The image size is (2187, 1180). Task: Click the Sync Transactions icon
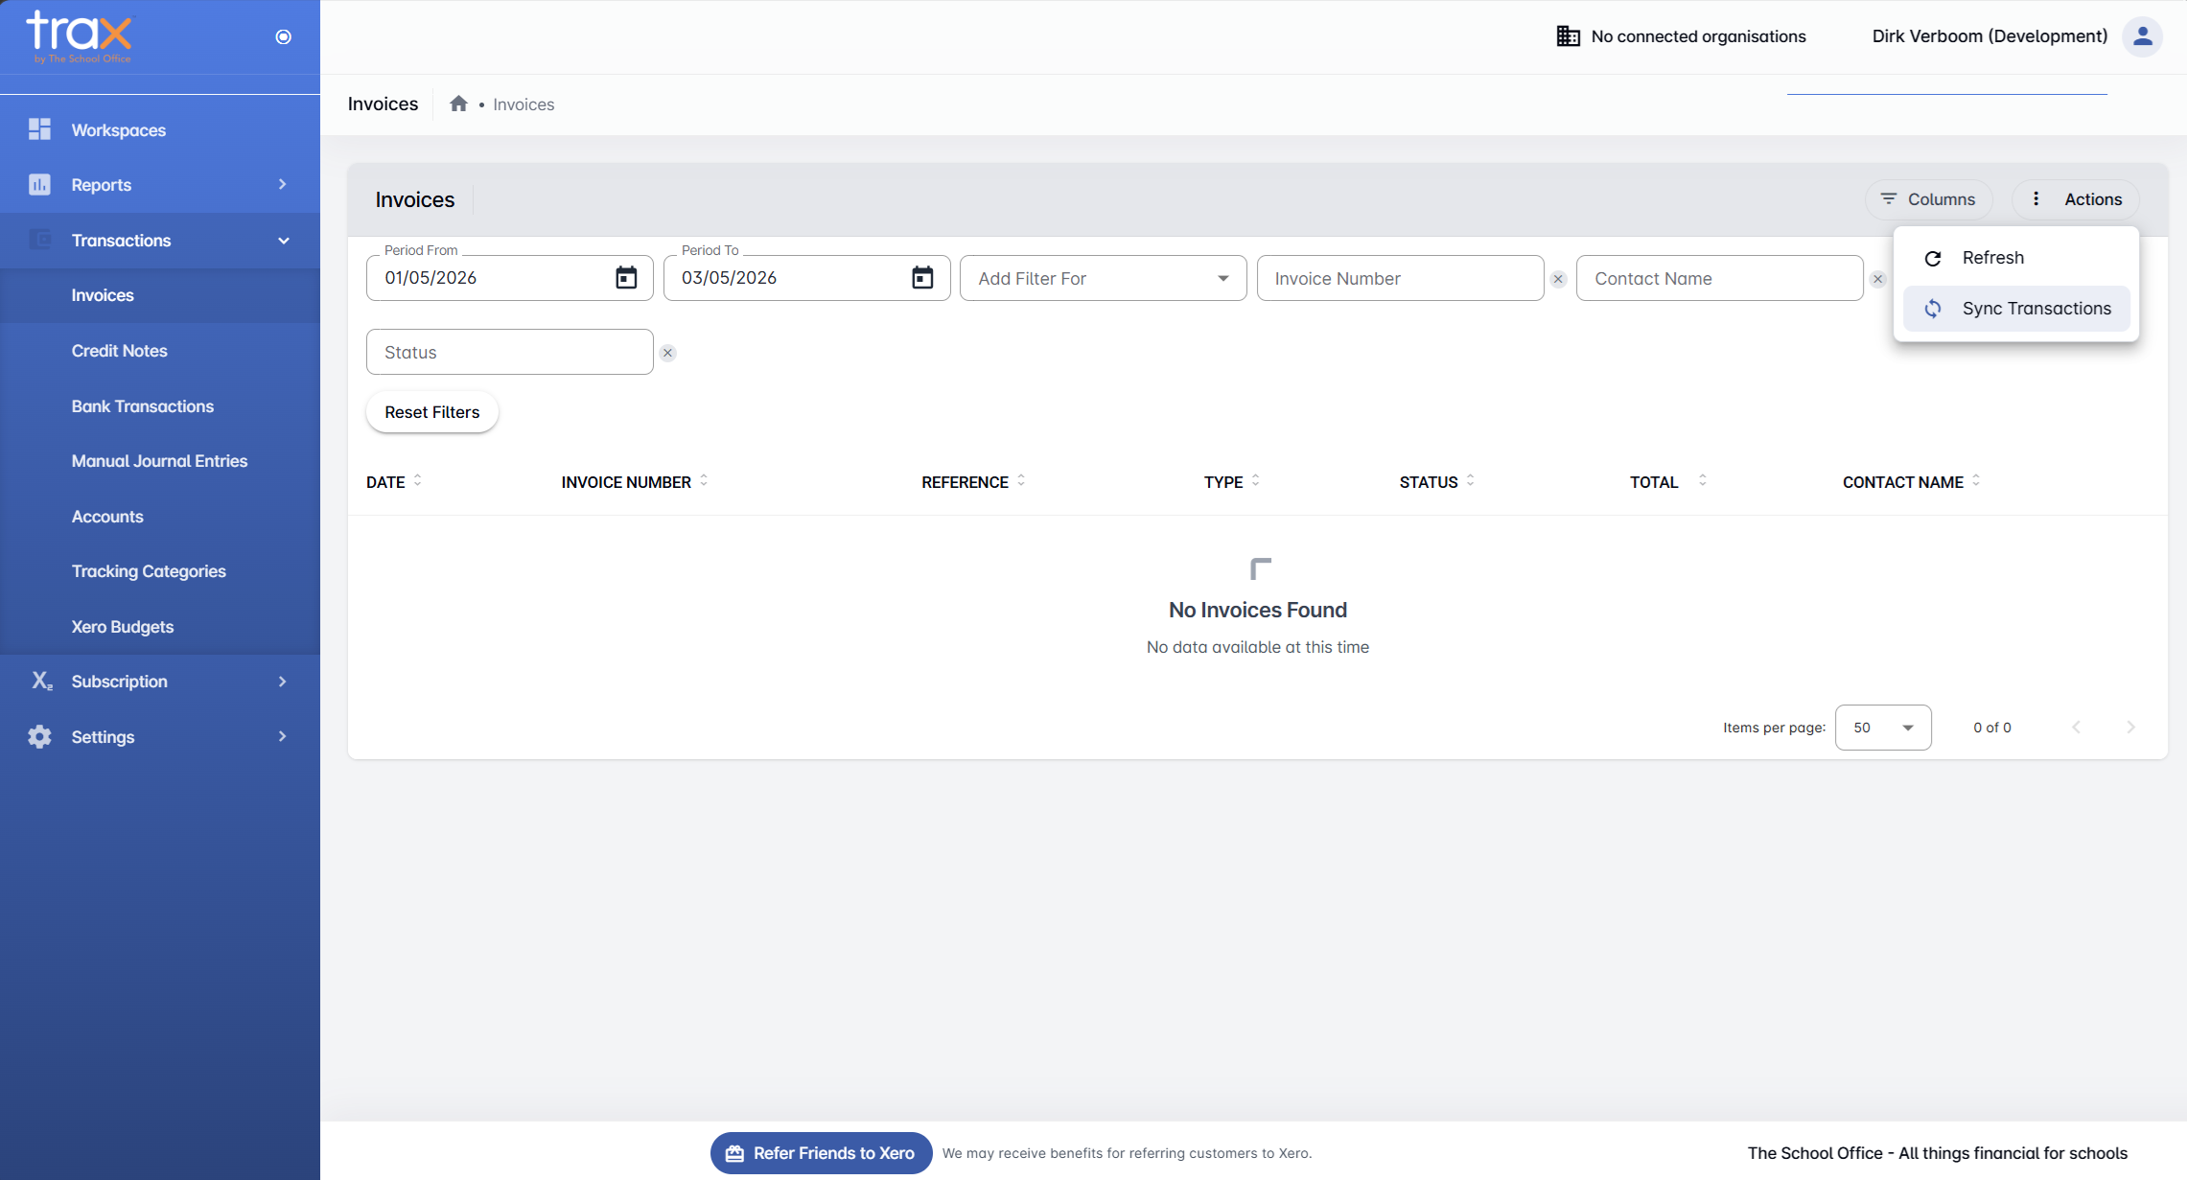pyautogui.click(x=1933, y=309)
